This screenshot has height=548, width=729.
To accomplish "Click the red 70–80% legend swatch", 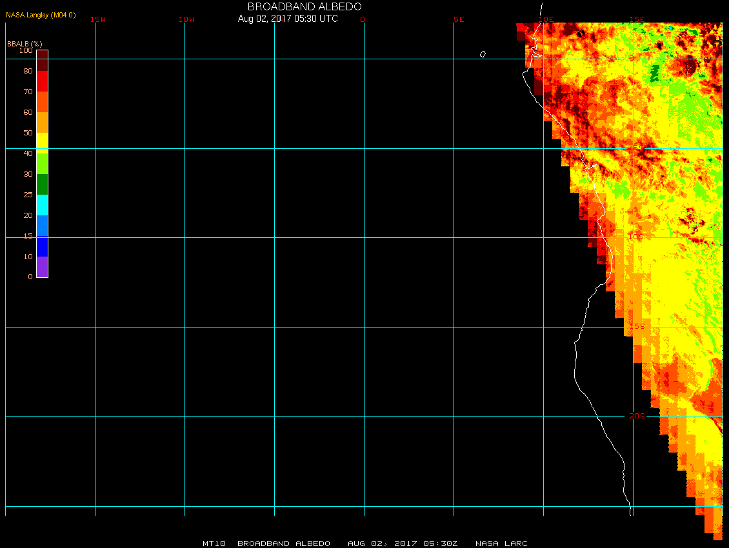I will tap(43, 81).
